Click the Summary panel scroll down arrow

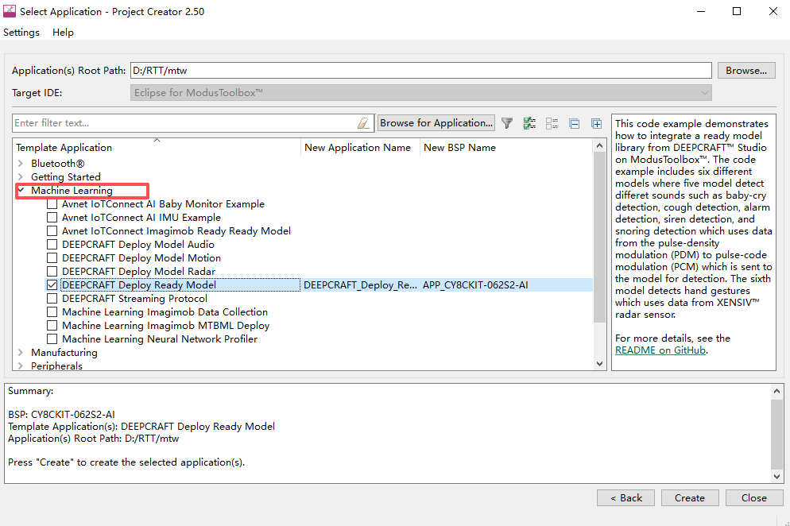point(777,476)
